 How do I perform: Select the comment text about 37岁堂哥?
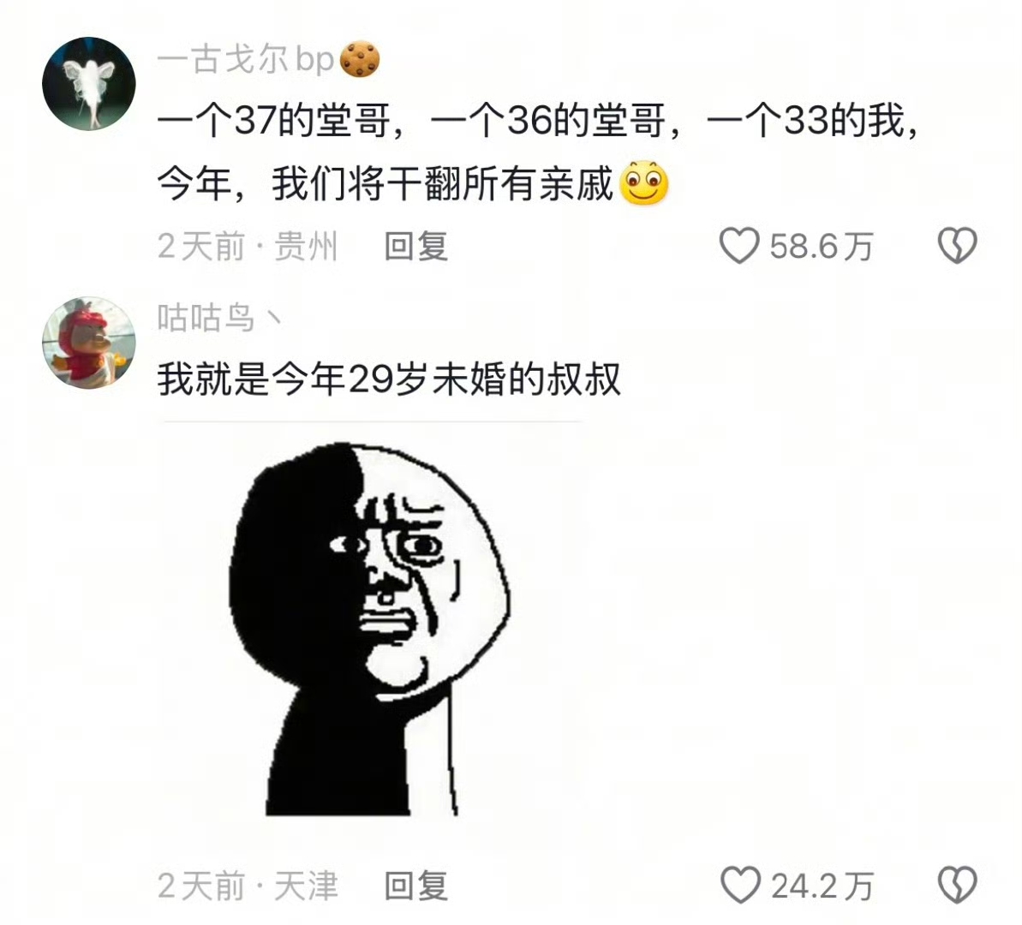pyautogui.click(x=538, y=152)
